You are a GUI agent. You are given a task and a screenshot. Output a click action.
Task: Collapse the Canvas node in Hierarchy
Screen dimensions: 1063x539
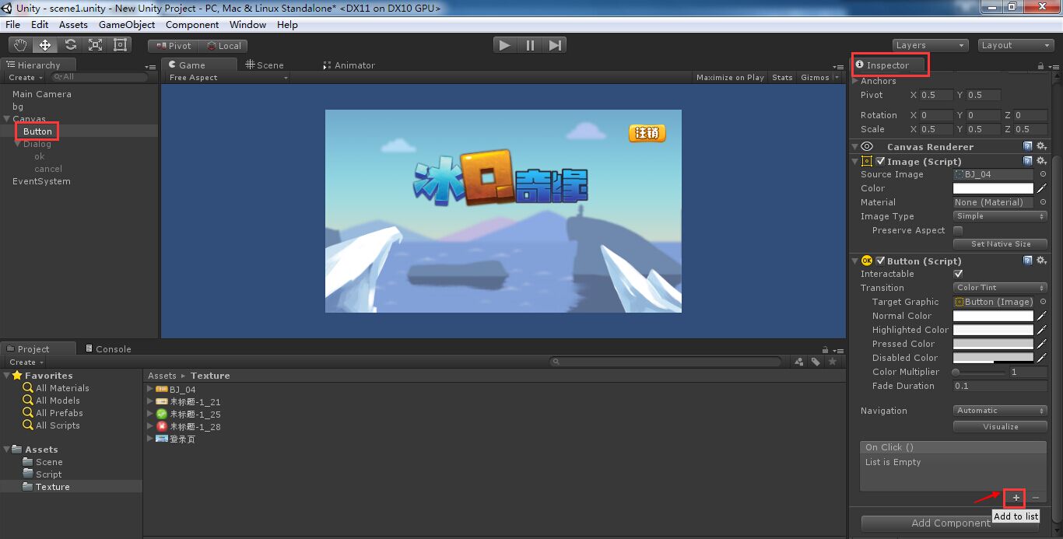click(x=7, y=118)
